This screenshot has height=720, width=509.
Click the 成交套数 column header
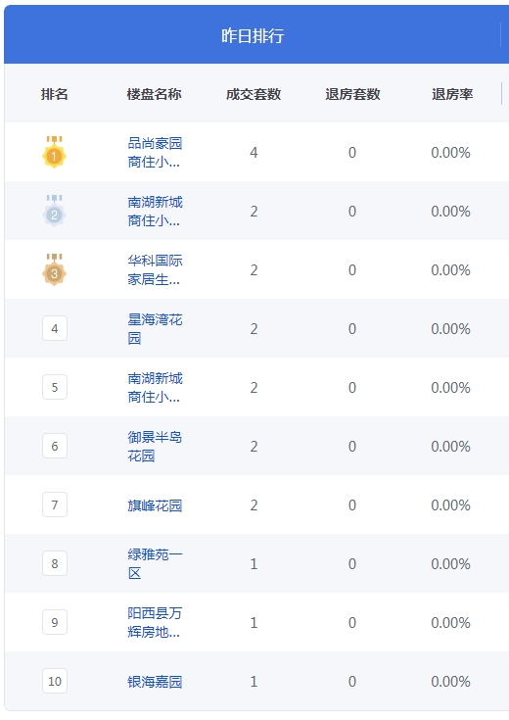tap(254, 94)
